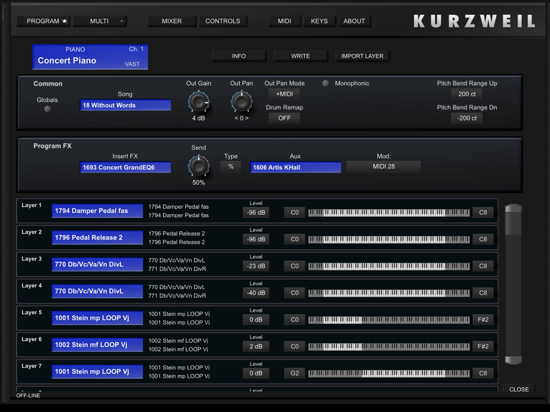Click Layer 4 high key C8 field
The height and width of the screenshot is (412, 550).
(483, 293)
